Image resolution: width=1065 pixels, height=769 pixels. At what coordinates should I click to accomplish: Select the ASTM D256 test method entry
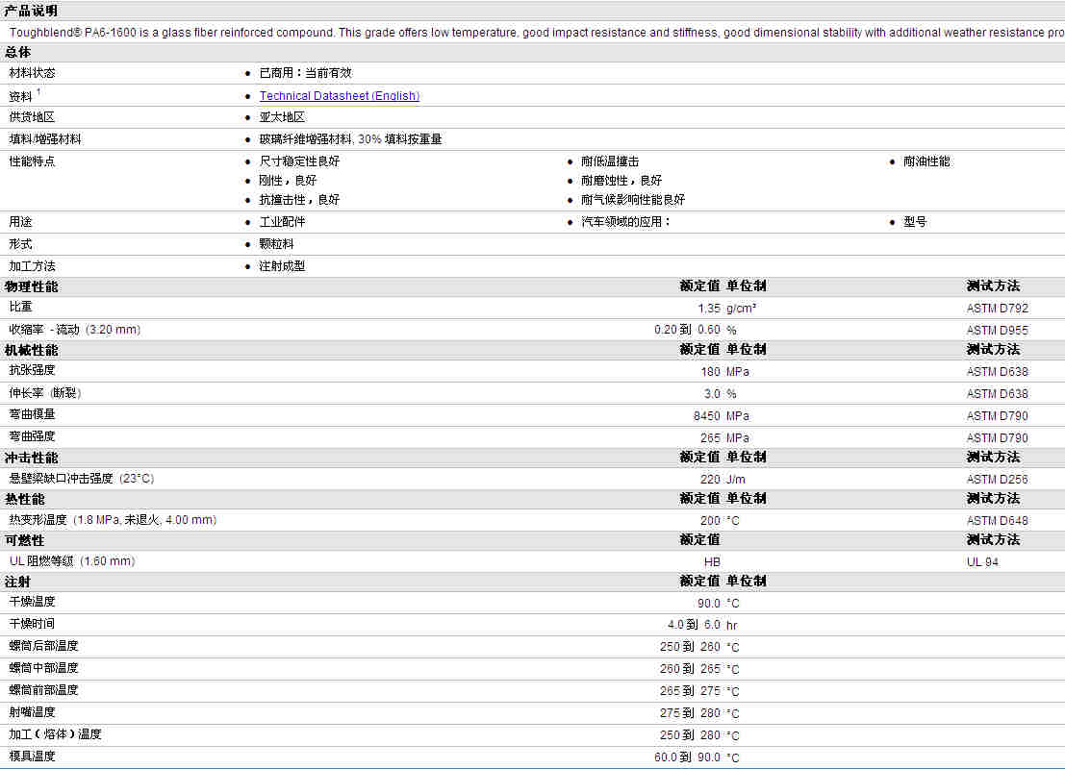tap(997, 480)
